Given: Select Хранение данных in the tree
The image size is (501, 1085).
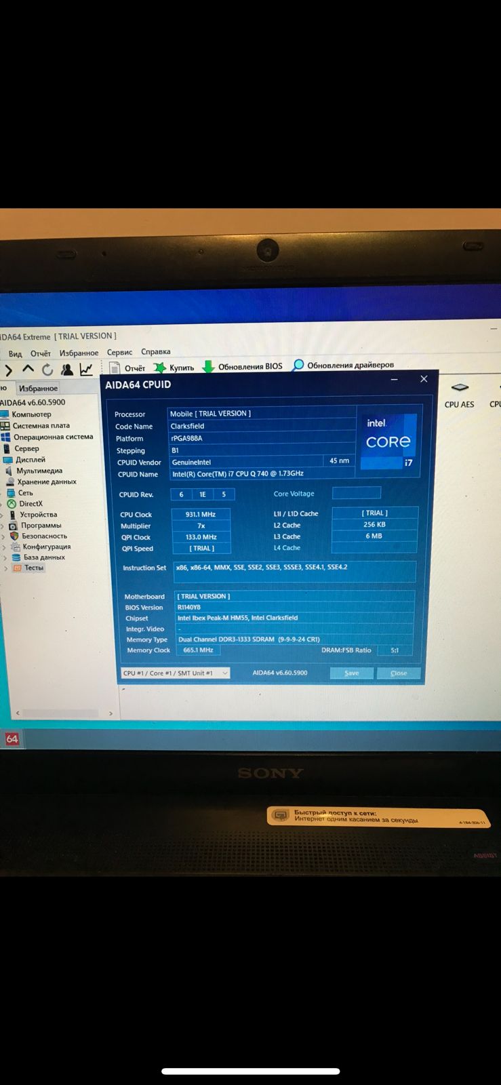Looking at the screenshot, I should click(47, 481).
